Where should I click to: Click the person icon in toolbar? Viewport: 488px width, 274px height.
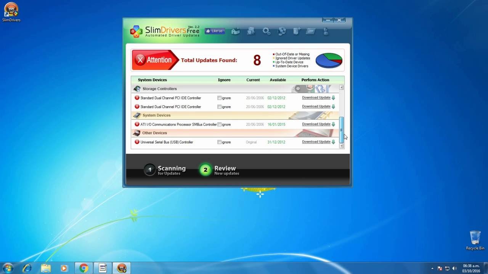pos(326,31)
